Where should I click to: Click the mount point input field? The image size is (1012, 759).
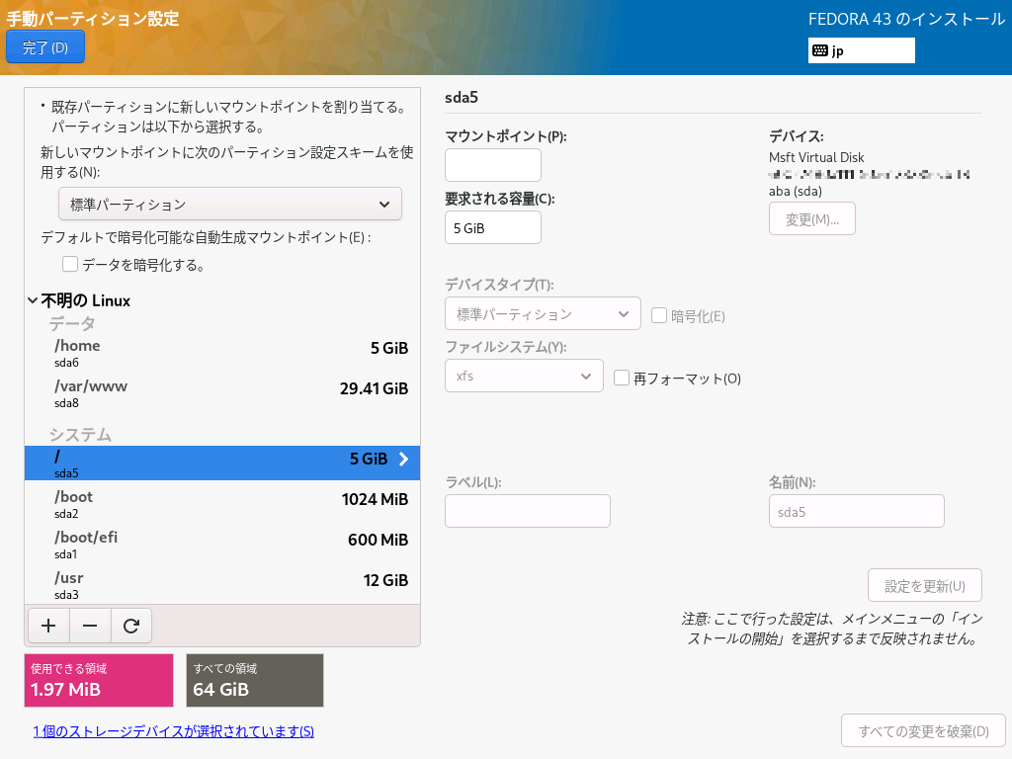click(x=492, y=166)
